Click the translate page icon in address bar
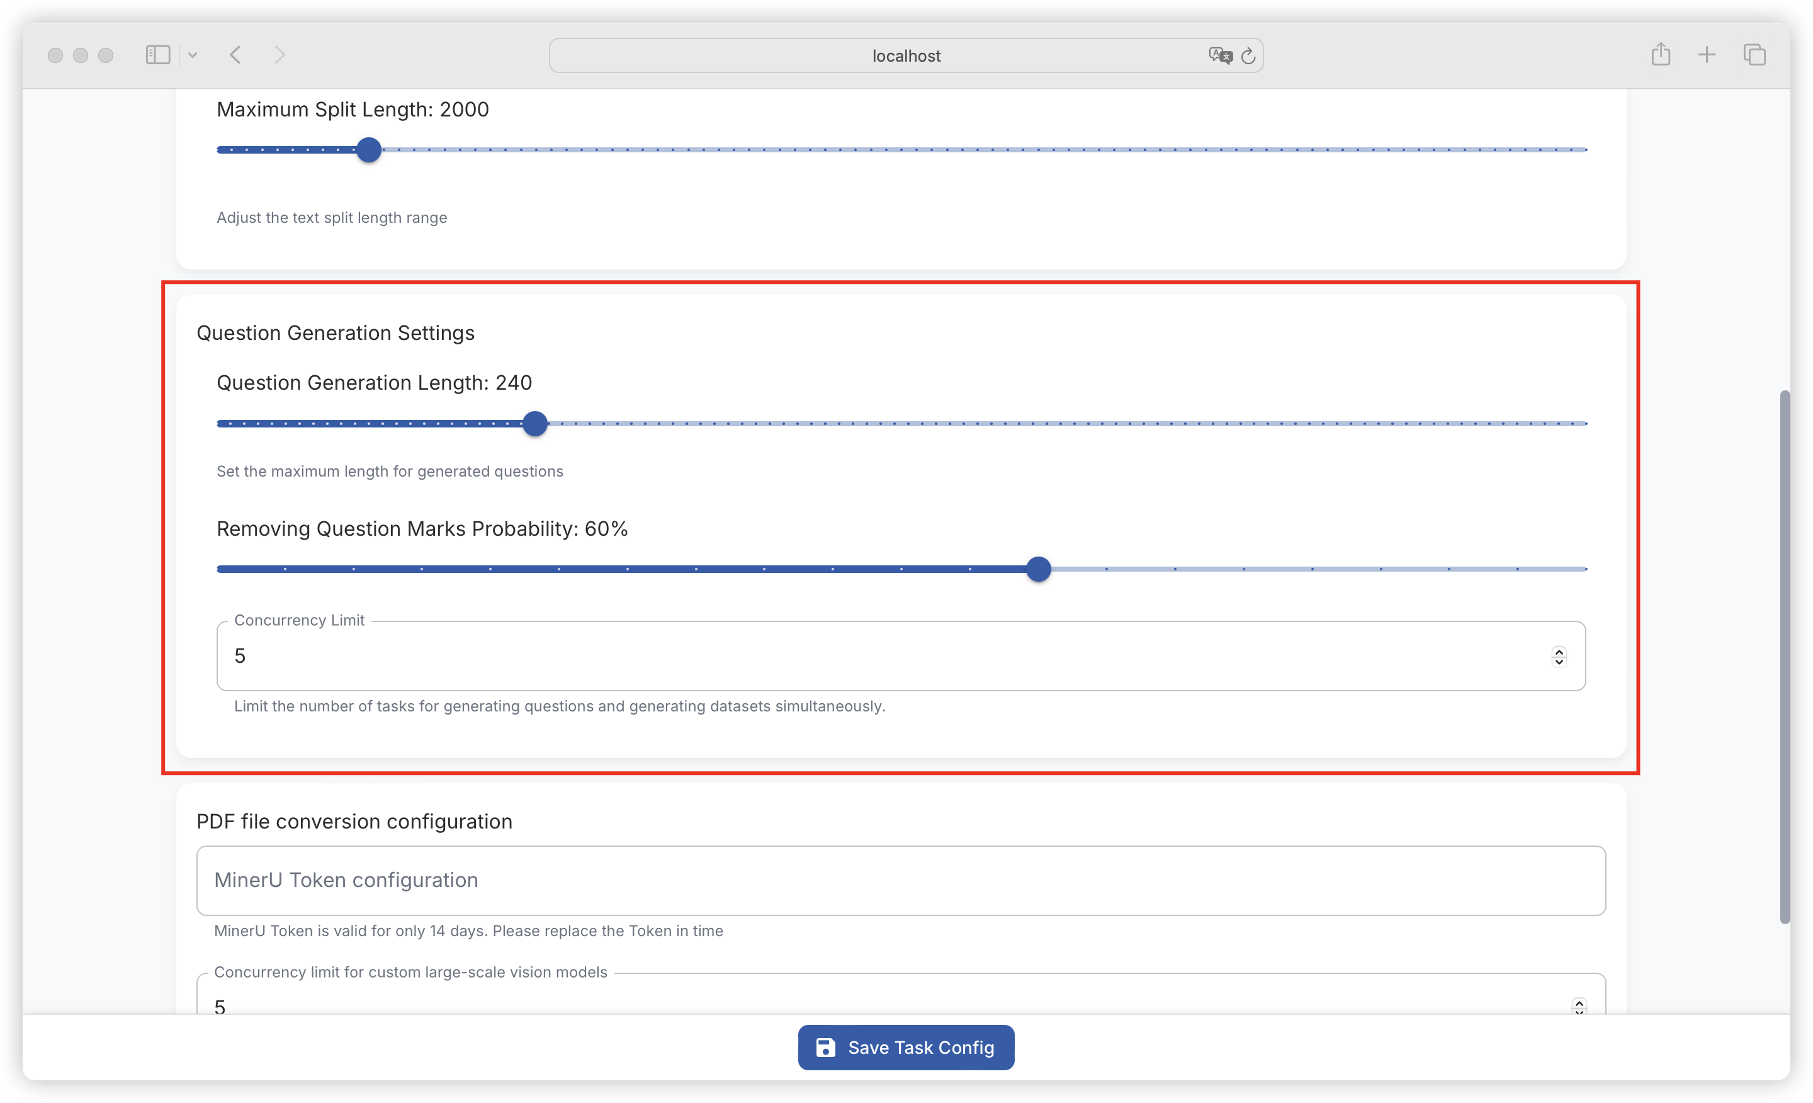 pos(1219,56)
